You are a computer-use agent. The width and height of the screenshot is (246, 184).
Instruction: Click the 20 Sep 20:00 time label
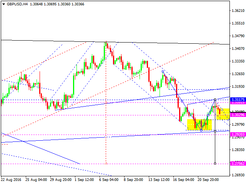pyautogui.click(x=208, y=180)
